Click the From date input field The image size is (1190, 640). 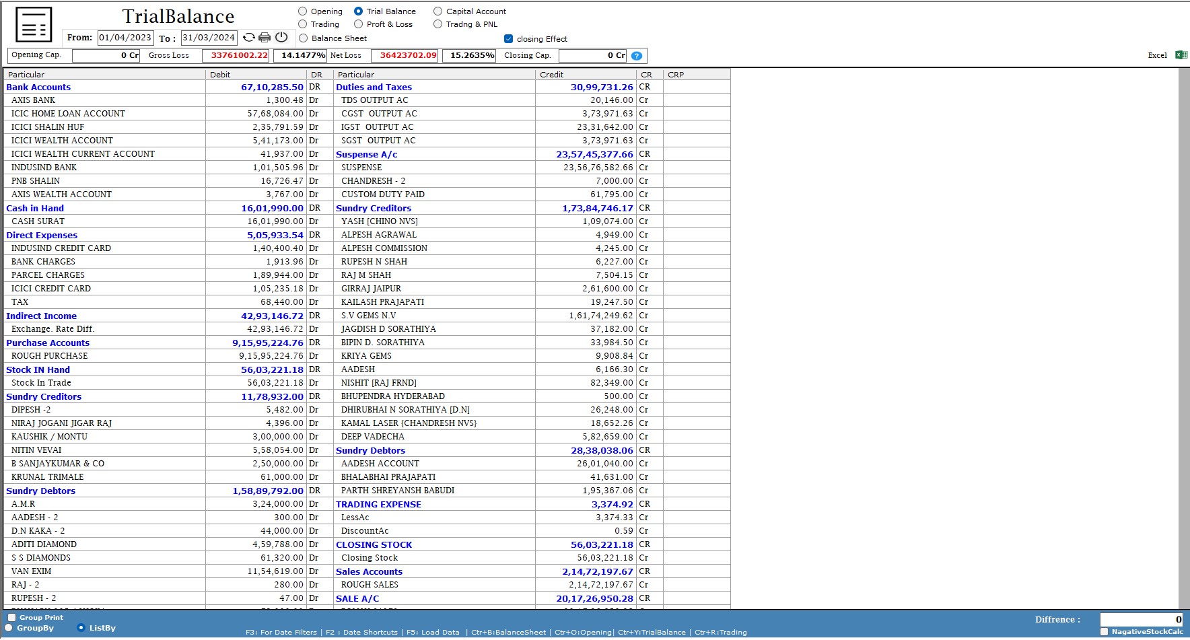[125, 38]
